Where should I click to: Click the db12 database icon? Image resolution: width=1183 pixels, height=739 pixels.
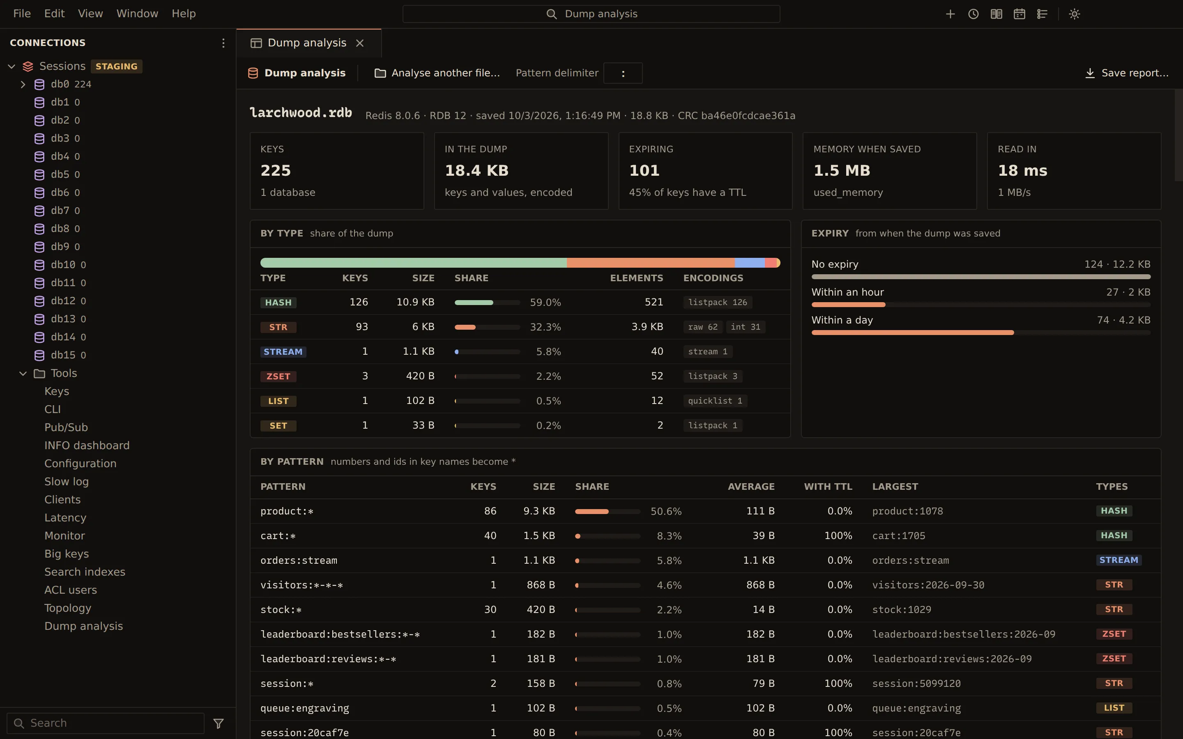click(x=39, y=301)
